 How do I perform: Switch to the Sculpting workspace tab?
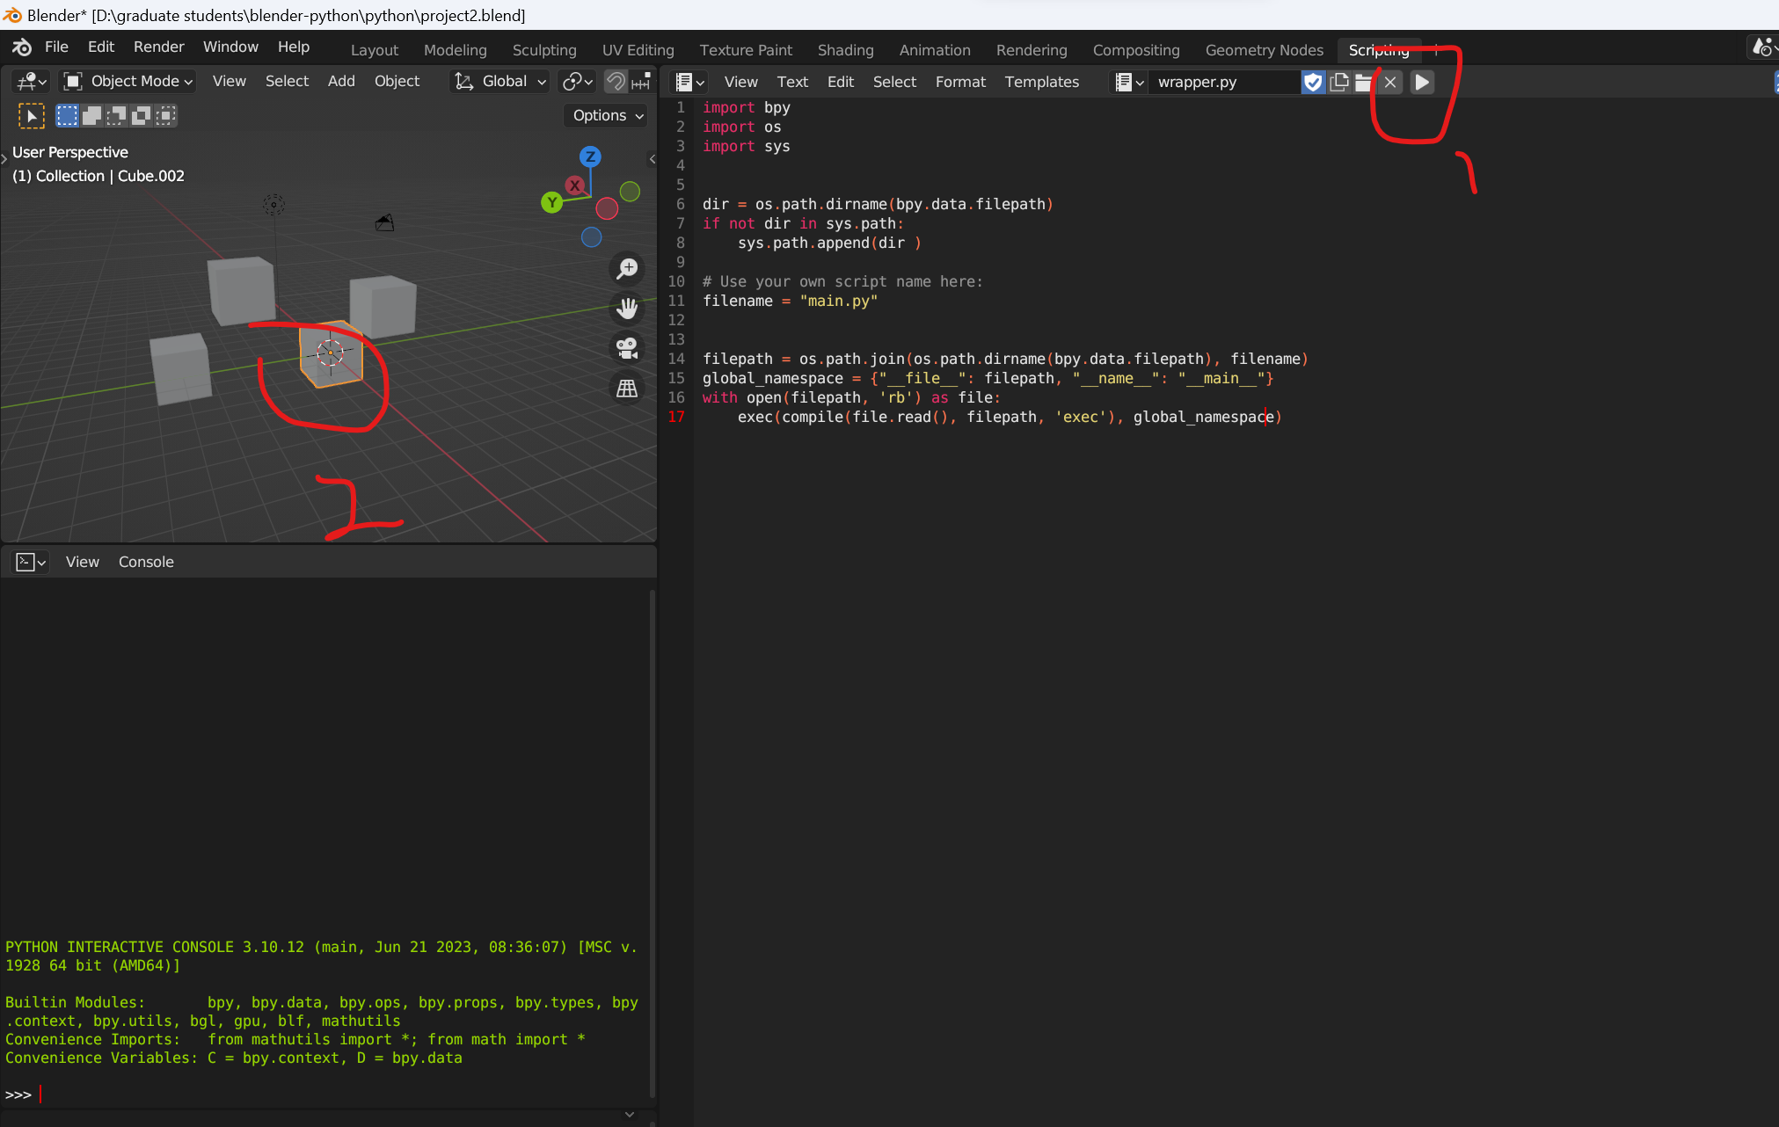click(544, 50)
